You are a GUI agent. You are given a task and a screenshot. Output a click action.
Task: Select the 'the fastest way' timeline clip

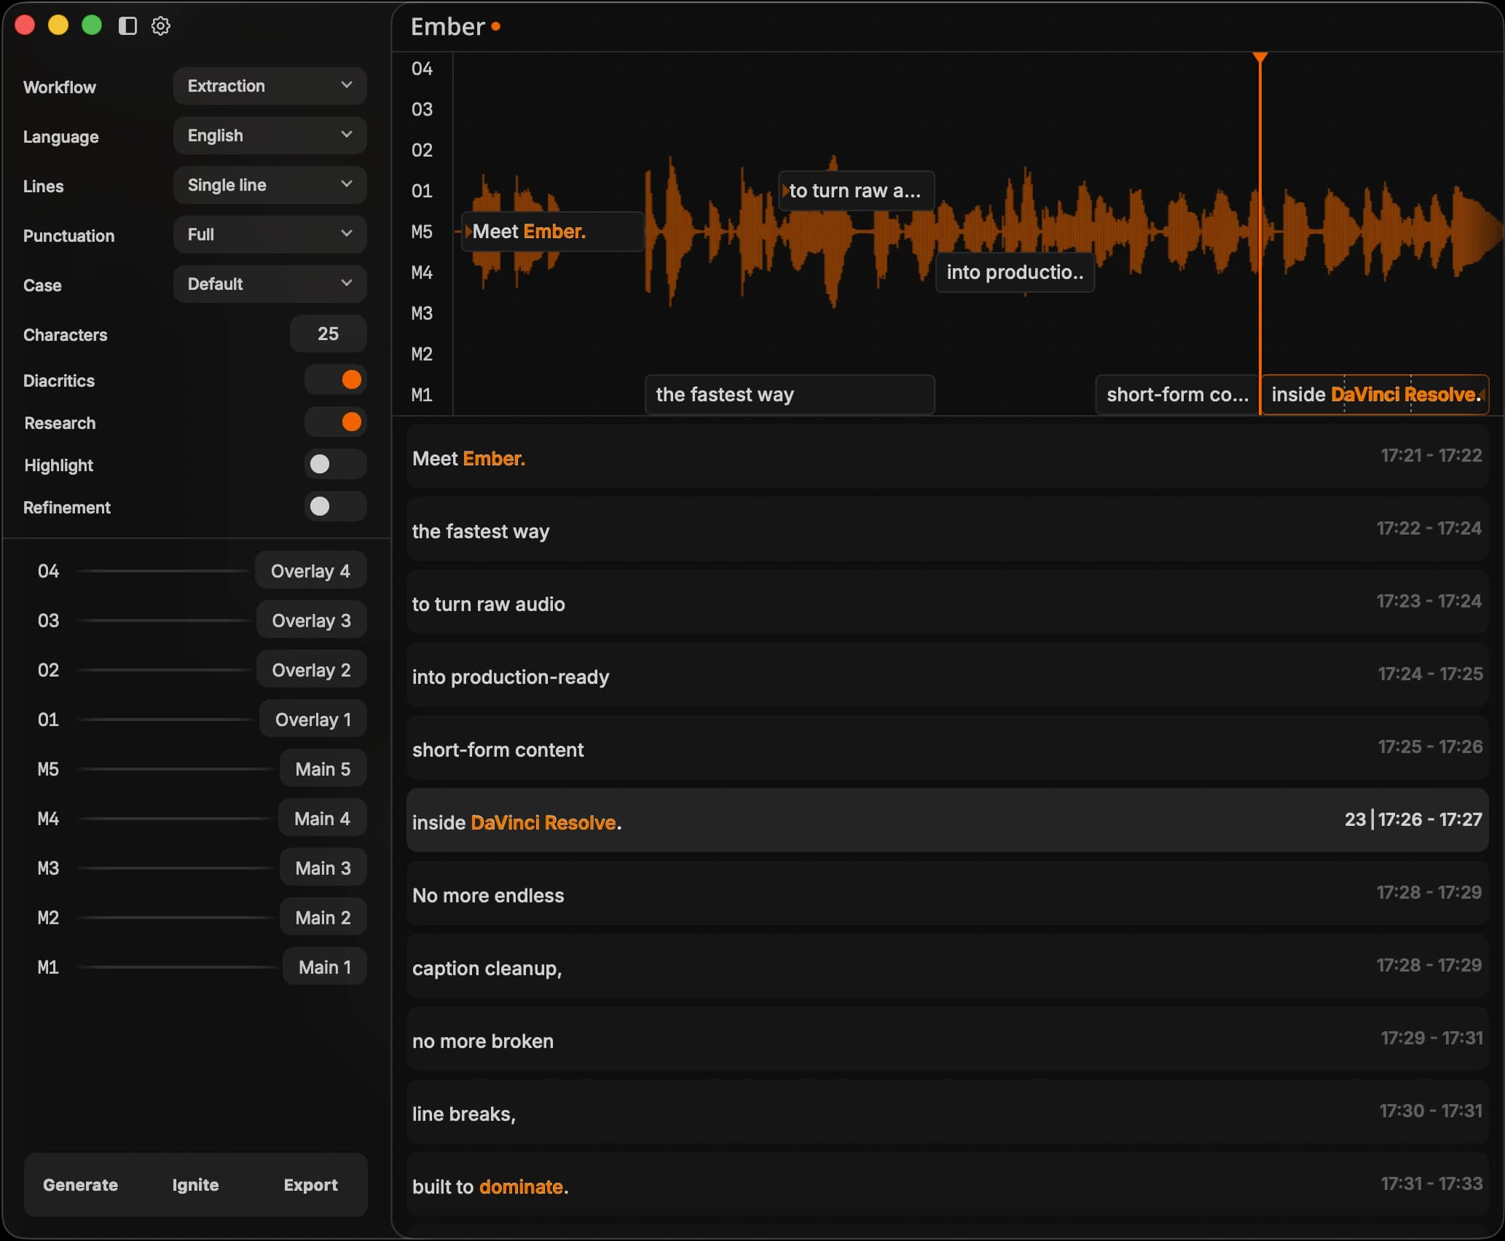pyautogui.click(x=790, y=395)
